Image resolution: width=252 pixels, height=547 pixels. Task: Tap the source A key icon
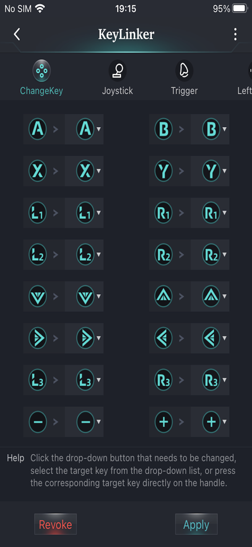click(38, 129)
